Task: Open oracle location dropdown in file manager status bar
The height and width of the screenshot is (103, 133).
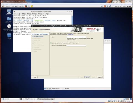Action: pos(48,89)
